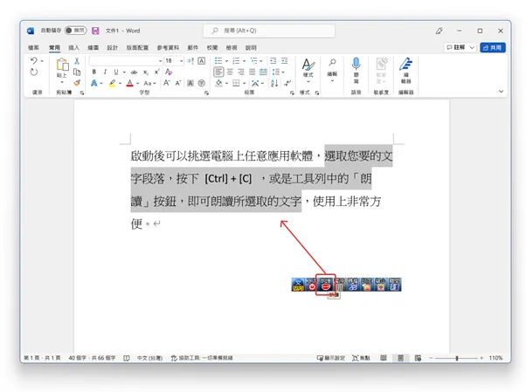The width and height of the screenshot is (526, 392).
Task: Click the Shrink Font icon
Action: (x=178, y=83)
